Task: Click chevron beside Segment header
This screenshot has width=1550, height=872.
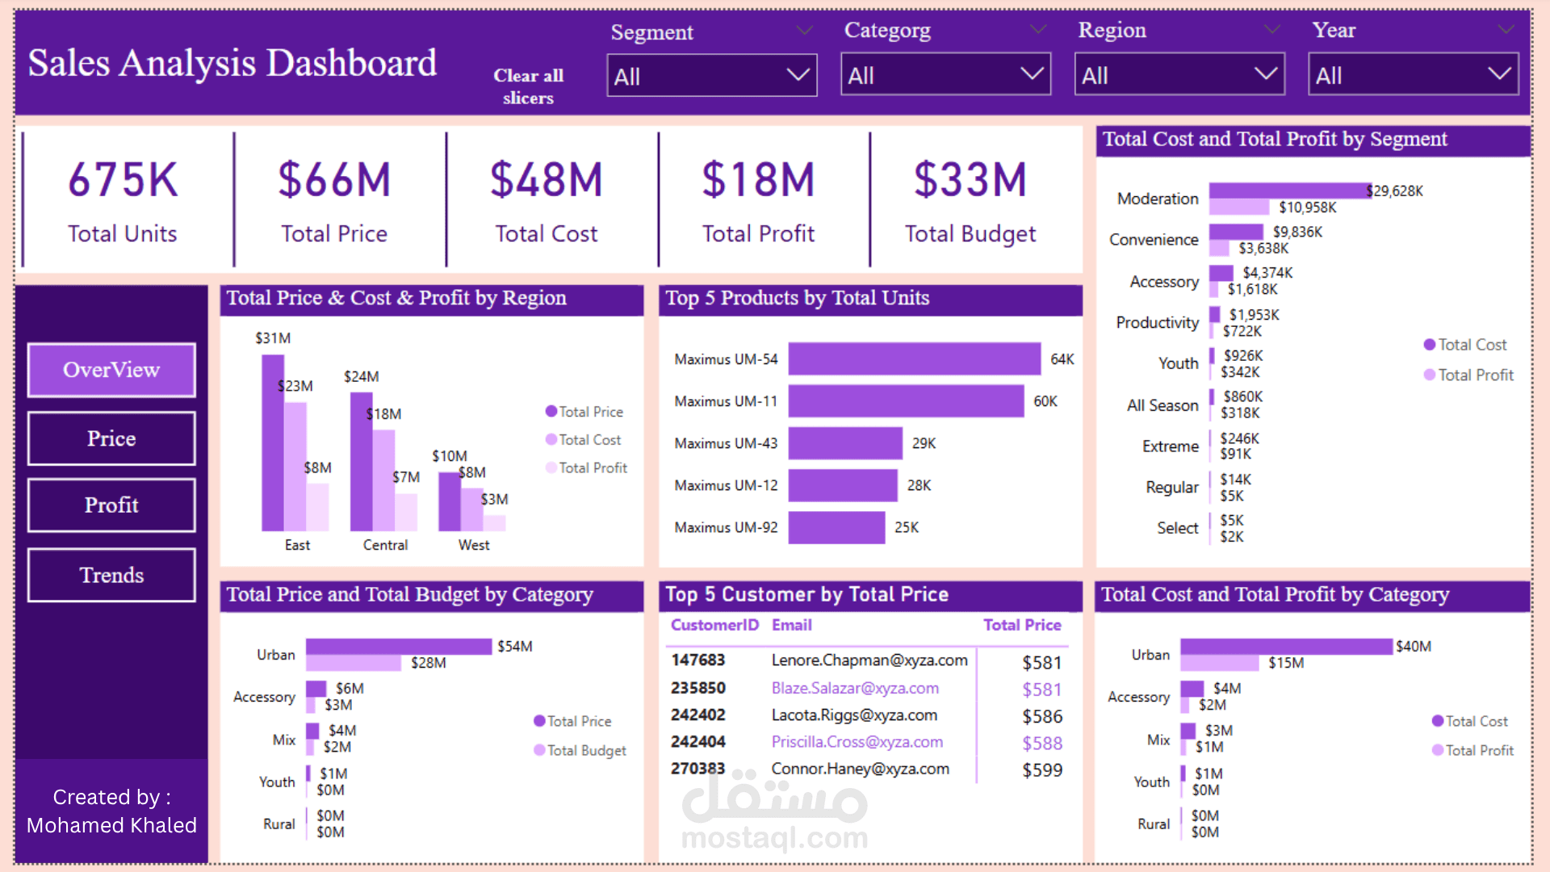Action: click(x=804, y=31)
